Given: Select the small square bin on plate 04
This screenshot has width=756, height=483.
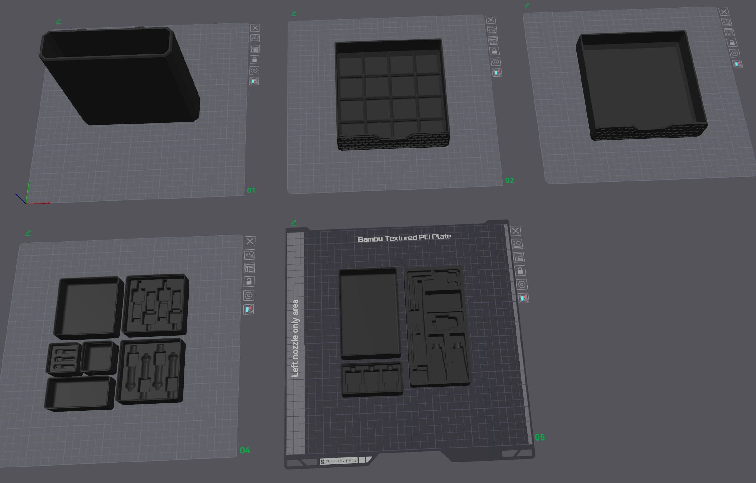Looking at the screenshot, I should (x=99, y=358).
